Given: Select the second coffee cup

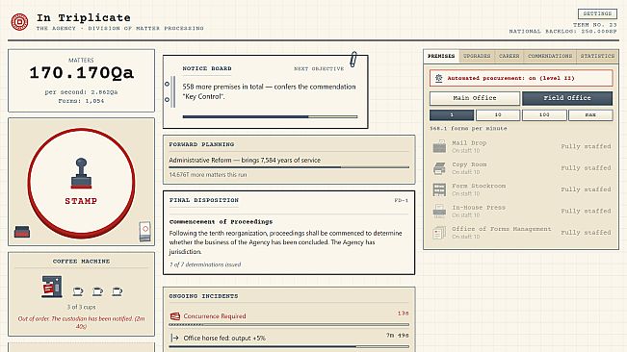Looking at the screenshot, I should click(97, 291).
